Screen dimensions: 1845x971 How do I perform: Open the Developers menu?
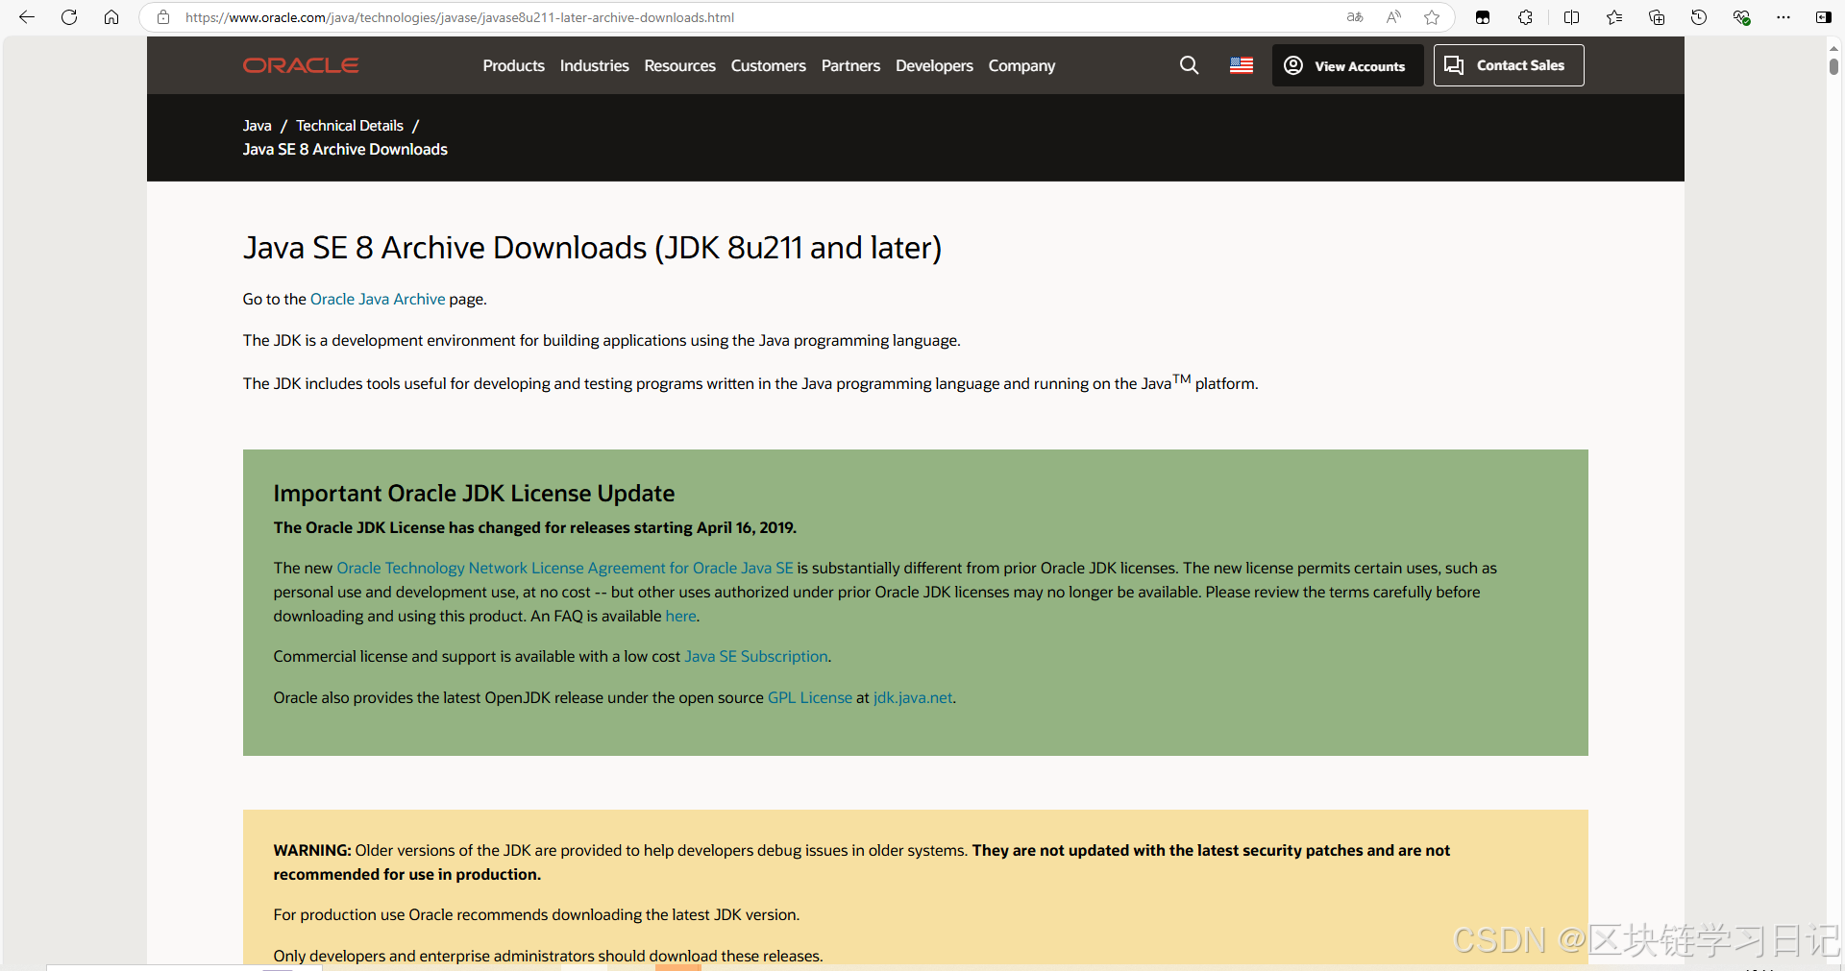[934, 65]
